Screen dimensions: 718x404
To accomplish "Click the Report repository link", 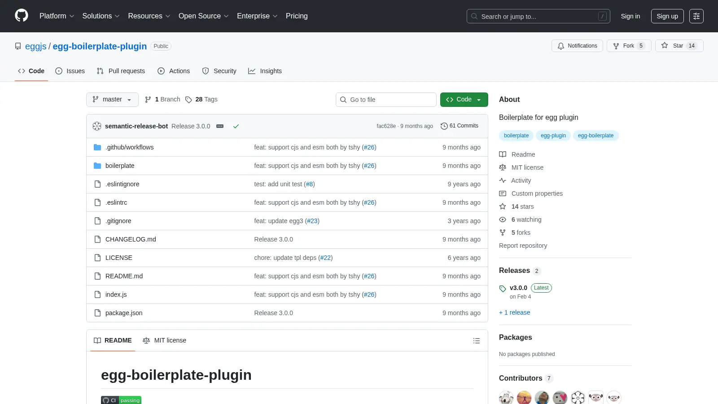I will (x=523, y=246).
